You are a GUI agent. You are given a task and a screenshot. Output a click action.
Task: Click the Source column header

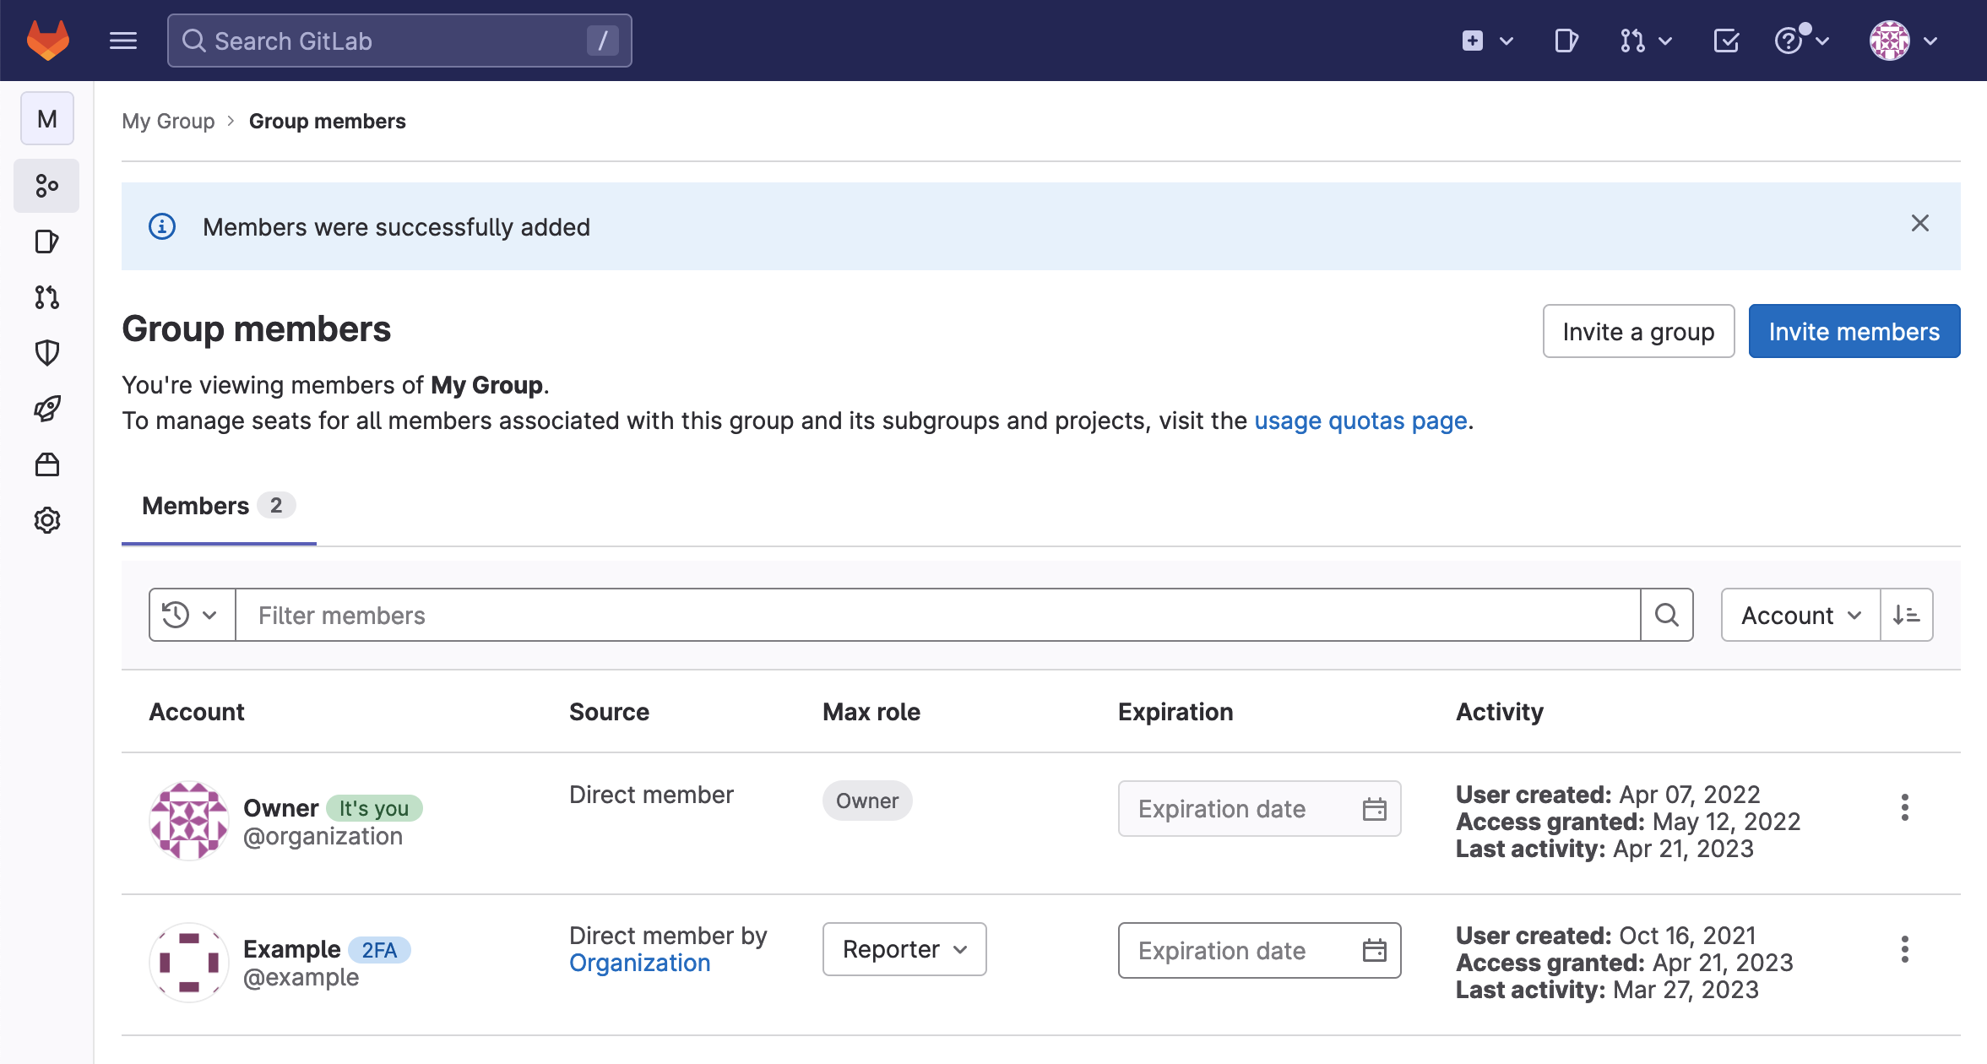coord(609,712)
